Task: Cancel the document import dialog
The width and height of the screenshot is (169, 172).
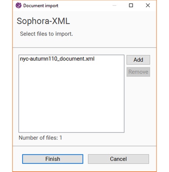Action: 118,159
